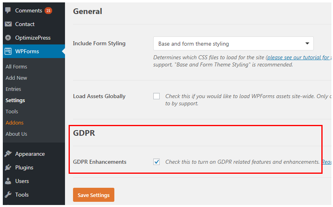
Task: Click the Users person icon
Action: click(8, 181)
